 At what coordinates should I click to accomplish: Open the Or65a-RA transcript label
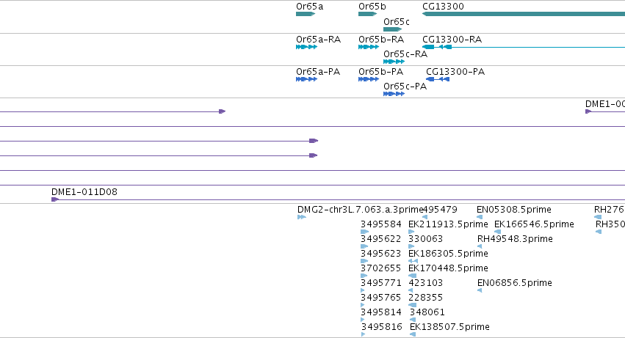[x=318, y=40]
